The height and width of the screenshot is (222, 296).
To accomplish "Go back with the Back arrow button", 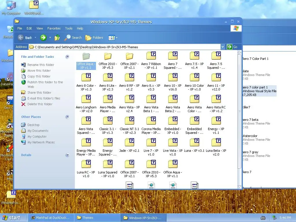I will pos(25,38).
